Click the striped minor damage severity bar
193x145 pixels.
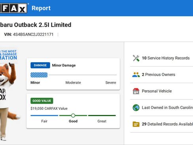pos(39,75)
